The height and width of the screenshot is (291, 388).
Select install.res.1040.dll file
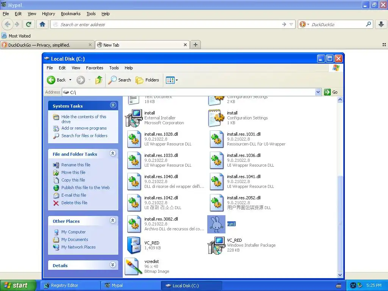(165, 181)
